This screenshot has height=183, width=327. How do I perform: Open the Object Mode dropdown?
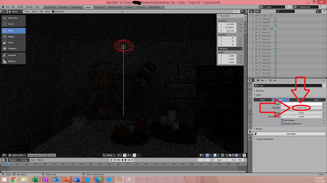click(17, 155)
